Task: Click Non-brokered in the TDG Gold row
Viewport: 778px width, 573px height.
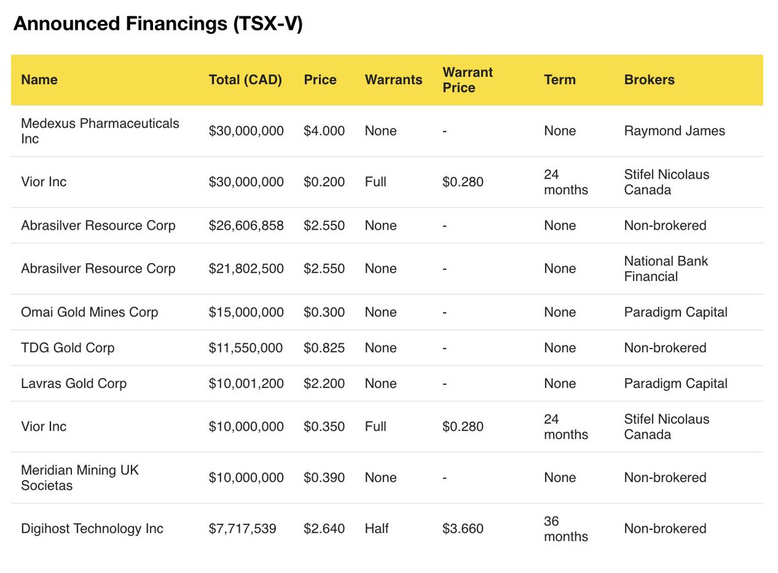Action: tap(665, 348)
